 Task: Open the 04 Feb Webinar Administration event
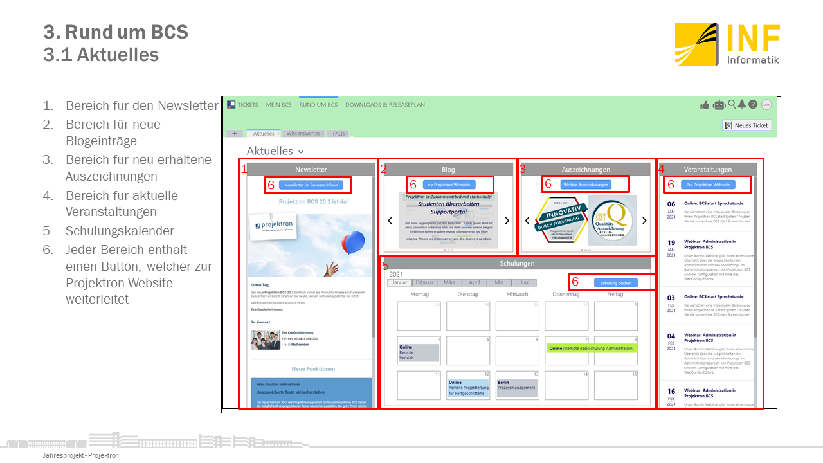(707, 353)
